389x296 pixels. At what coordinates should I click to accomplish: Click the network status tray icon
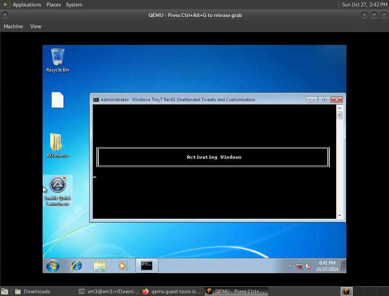click(299, 266)
